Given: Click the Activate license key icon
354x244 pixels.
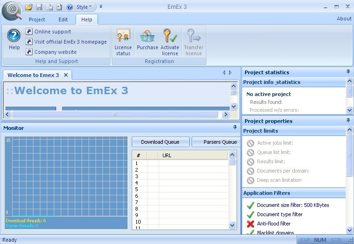Looking at the screenshot, I should click(170, 35).
